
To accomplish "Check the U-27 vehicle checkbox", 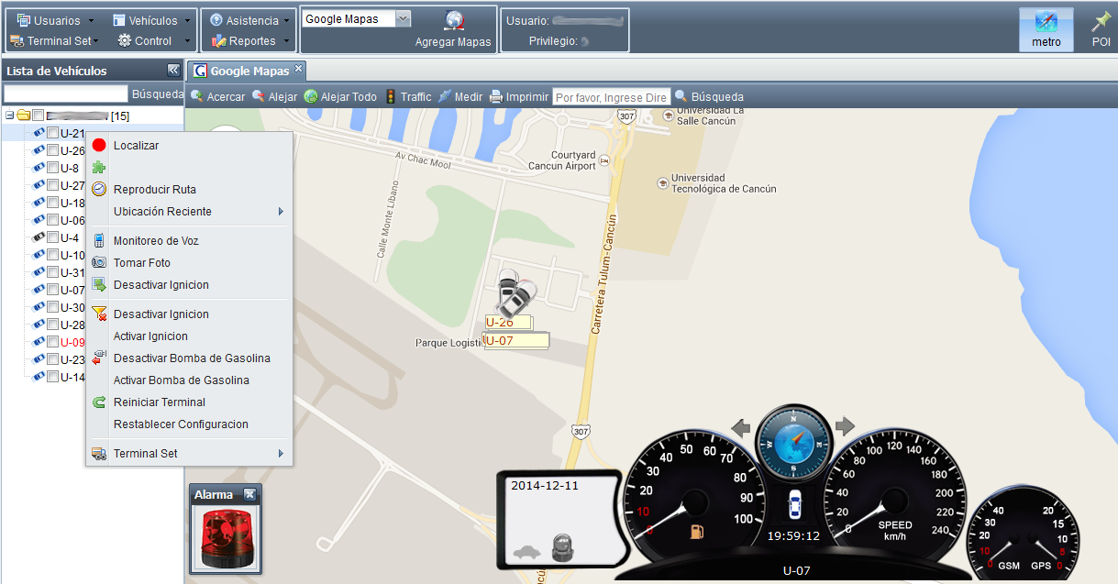I will [53, 186].
